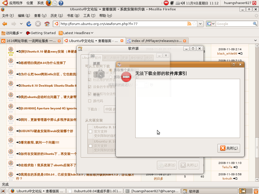Expand the 访问最多 bookmarks folder
This screenshot has width=259, height=194.
tap(12, 33)
